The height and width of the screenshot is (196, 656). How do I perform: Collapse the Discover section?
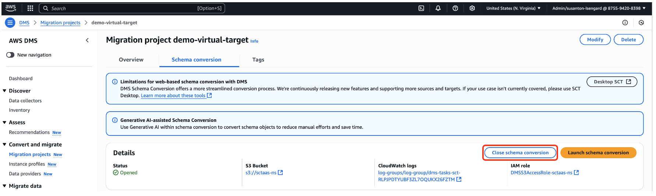click(x=4, y=91)
